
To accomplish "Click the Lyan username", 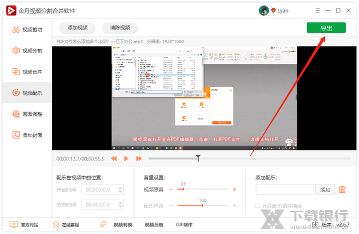I will (283, 11).
